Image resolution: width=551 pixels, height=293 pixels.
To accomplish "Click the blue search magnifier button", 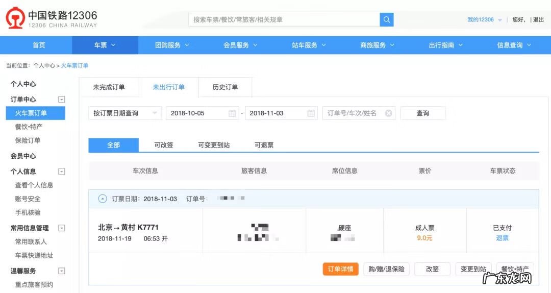I will (387, 20).
